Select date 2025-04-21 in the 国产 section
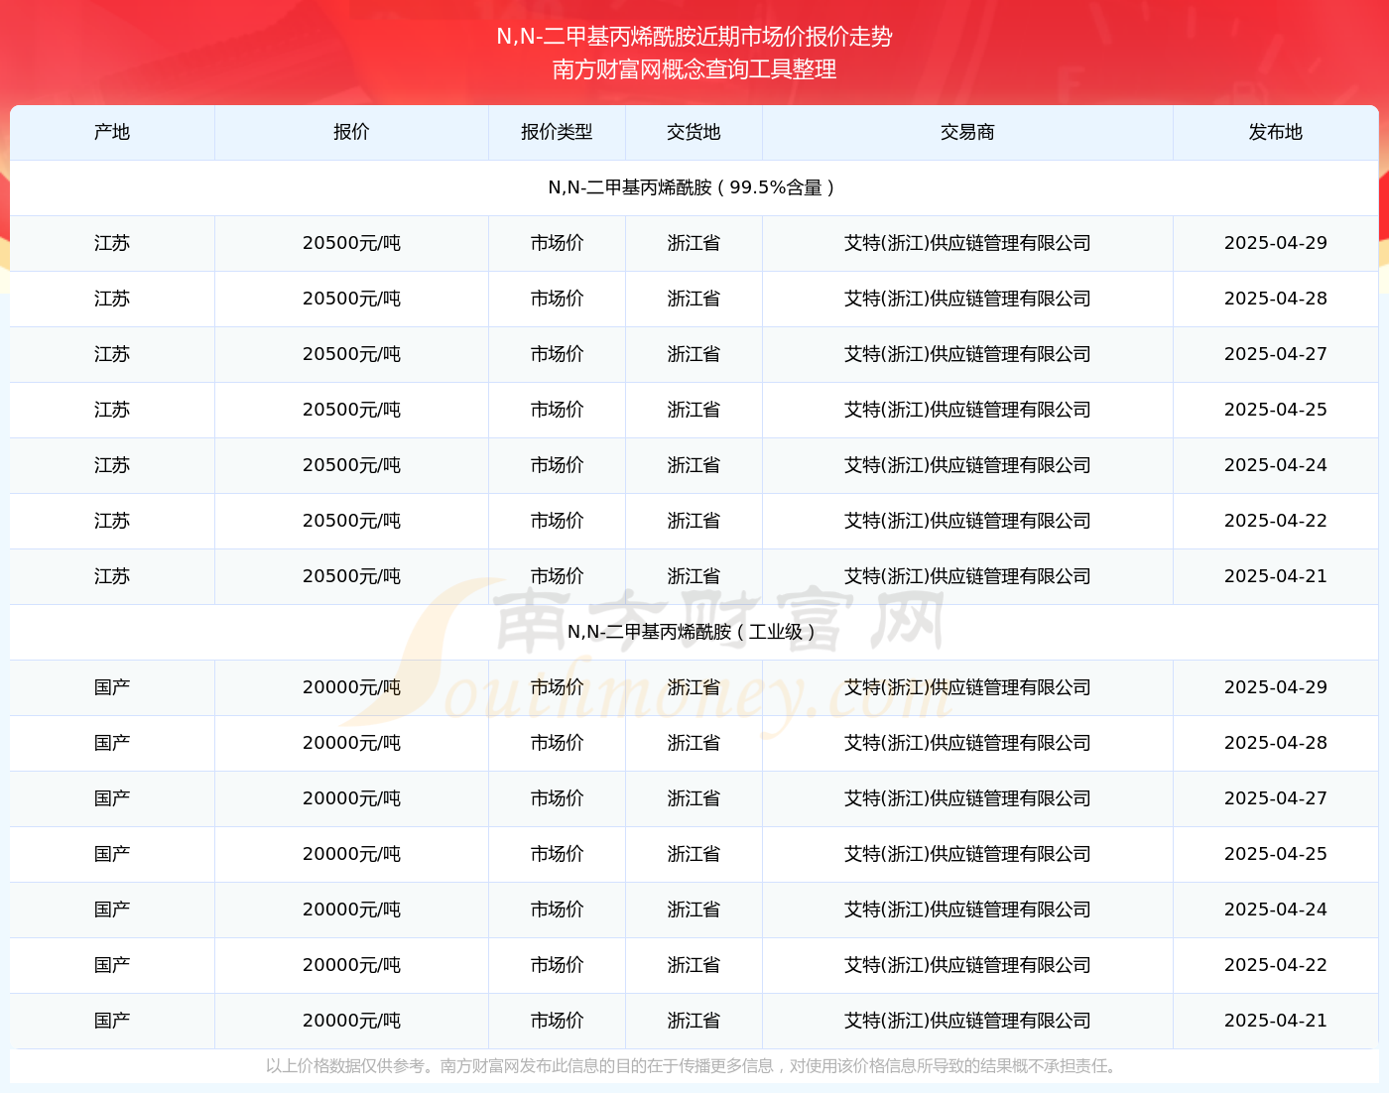Image resolution: width=1389 pixels, height=1093 pixels. click(x=1276, y=1021)
